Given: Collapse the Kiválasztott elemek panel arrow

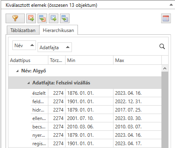Looking at the screenshot, I should point(171,5).
